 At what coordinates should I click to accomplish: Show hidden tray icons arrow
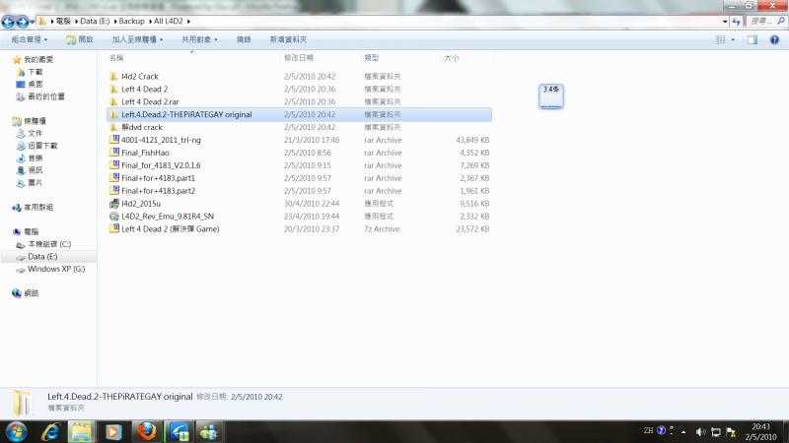683,432
